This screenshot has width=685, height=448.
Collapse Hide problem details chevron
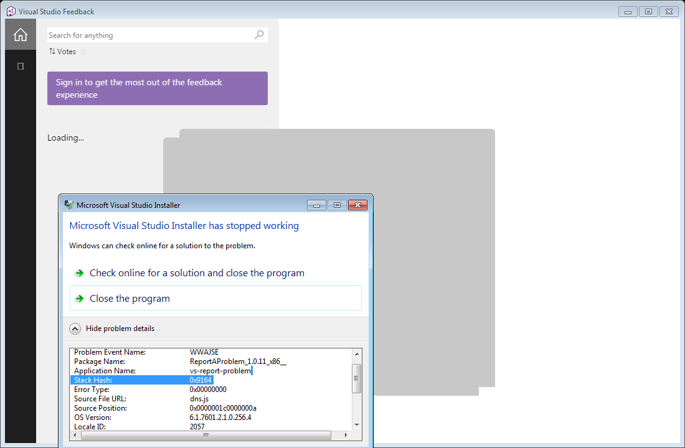tap(75, 329)
